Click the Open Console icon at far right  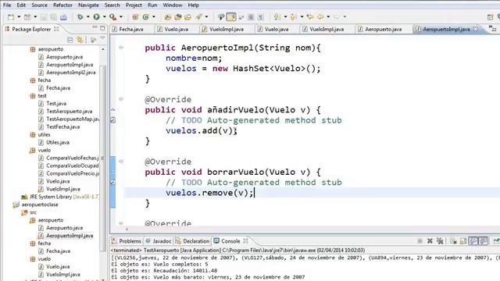(496, 241)
